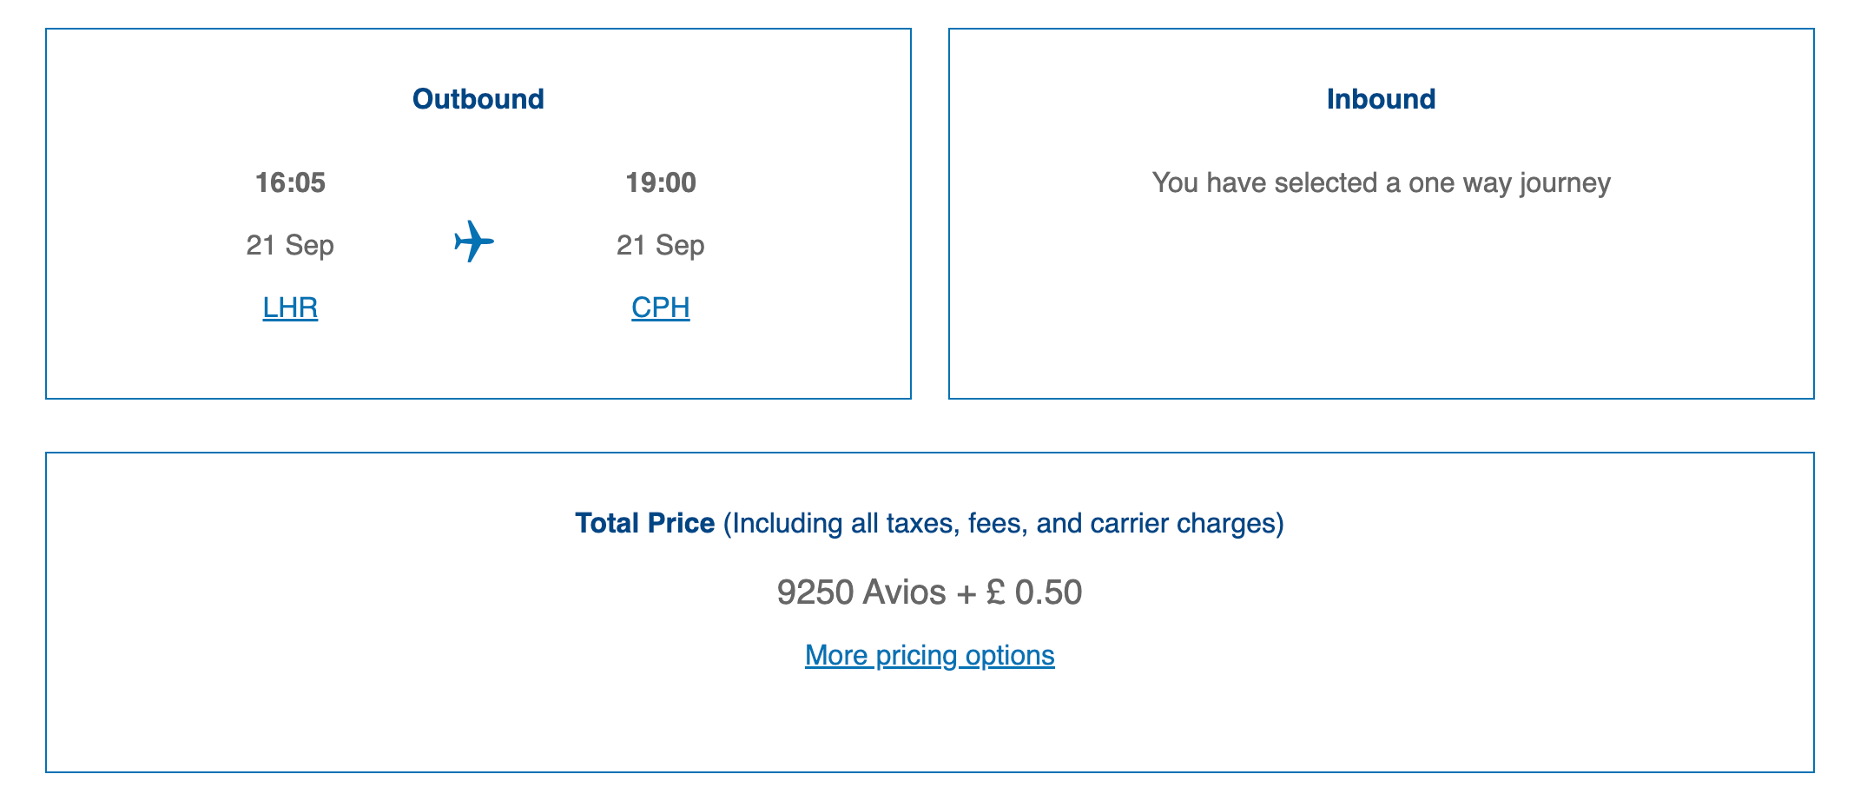Viewport: 1867px width, 794px height.
Task: Click the plus sign in the price
Action: (966, 593)
